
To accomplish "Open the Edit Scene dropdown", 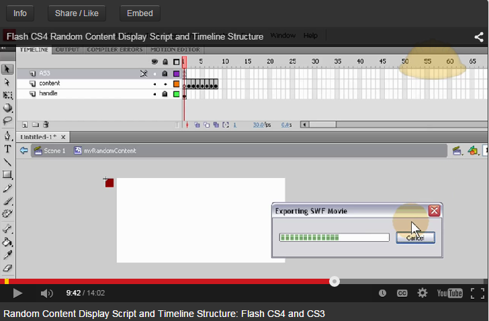I will pos(457,151).
